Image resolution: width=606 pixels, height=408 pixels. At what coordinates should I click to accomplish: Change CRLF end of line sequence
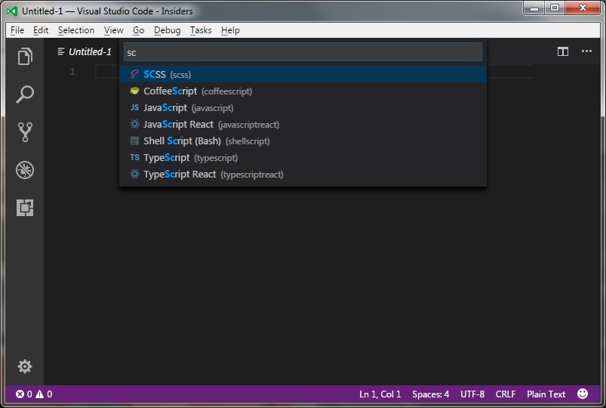(x=506, y=394)
